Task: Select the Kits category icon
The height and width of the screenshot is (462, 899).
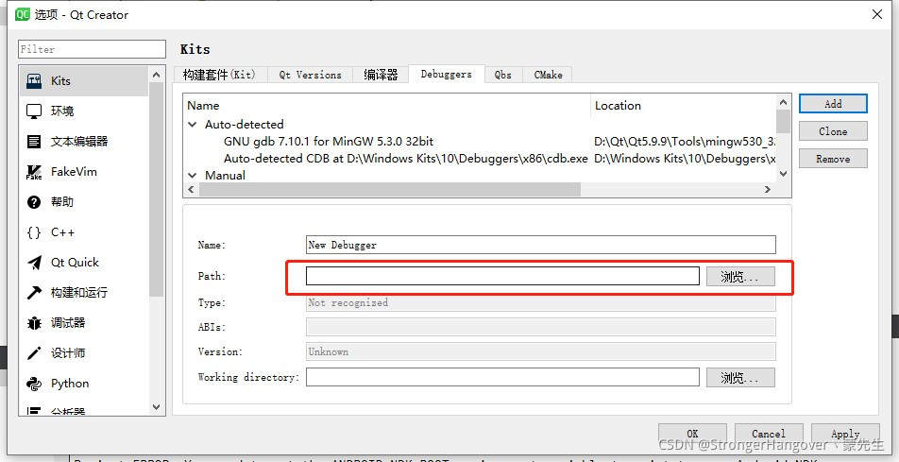Action: tap(34, 81)
